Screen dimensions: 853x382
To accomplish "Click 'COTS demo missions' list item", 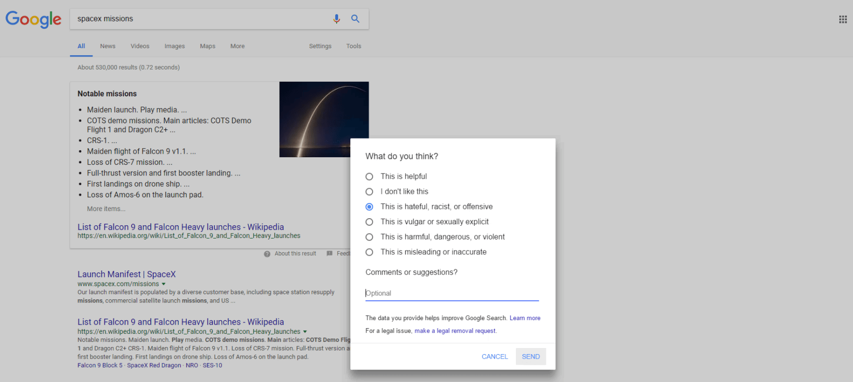I will click(x=169, y=125).
